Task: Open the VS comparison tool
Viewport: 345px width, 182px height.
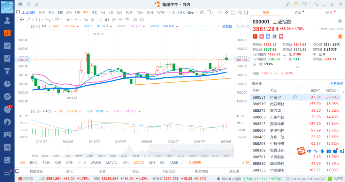Action: (240, 12)
